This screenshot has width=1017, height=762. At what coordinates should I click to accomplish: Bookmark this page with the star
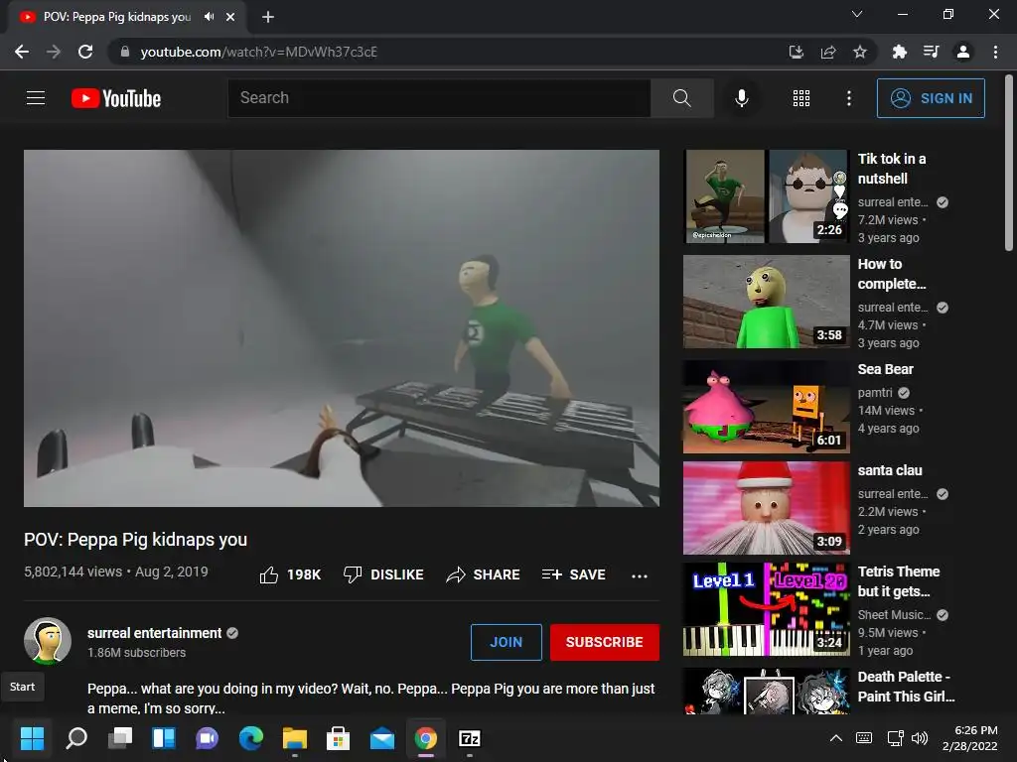(860, 52)
